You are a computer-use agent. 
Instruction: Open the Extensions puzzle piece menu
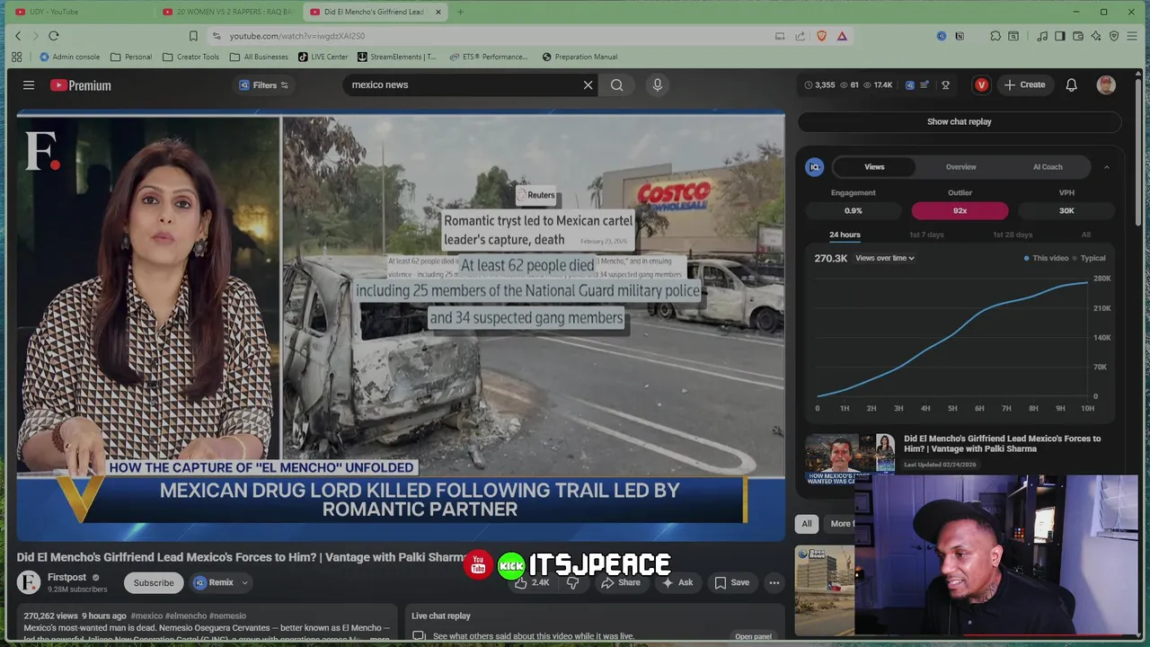(995, 36)
